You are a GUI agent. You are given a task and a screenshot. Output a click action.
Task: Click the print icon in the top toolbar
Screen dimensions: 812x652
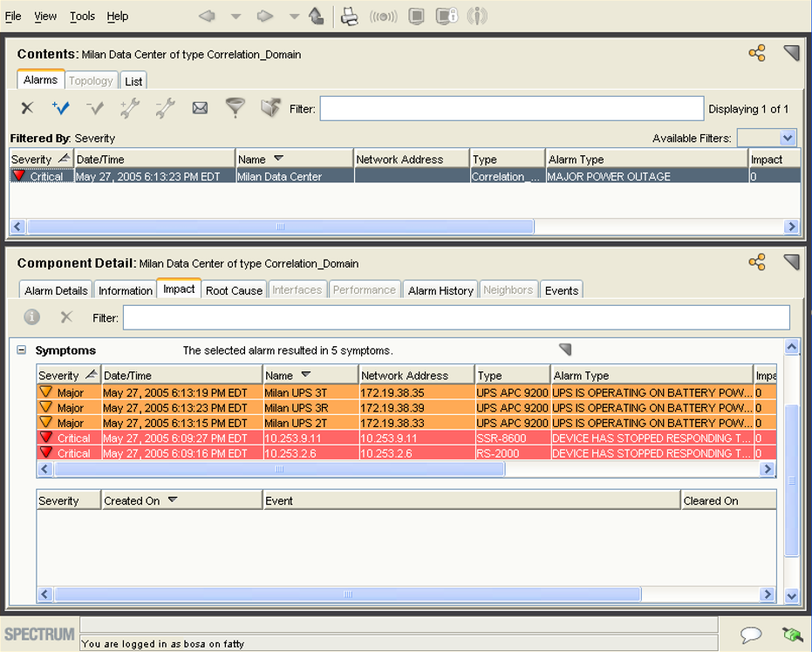click(x=349, y=16)
